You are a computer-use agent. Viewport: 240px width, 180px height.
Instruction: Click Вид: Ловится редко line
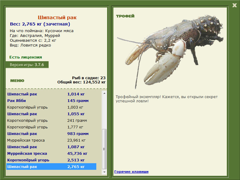[x=31, y=45]
